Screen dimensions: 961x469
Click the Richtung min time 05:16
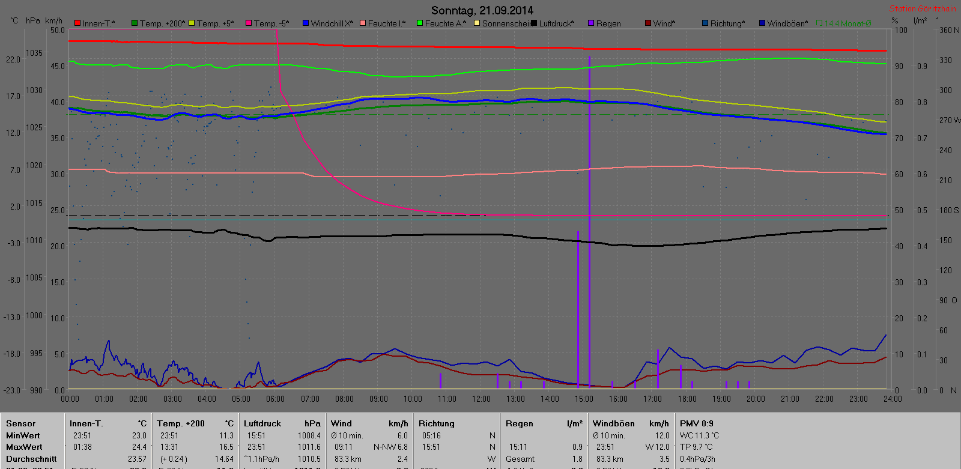(431, 435)
